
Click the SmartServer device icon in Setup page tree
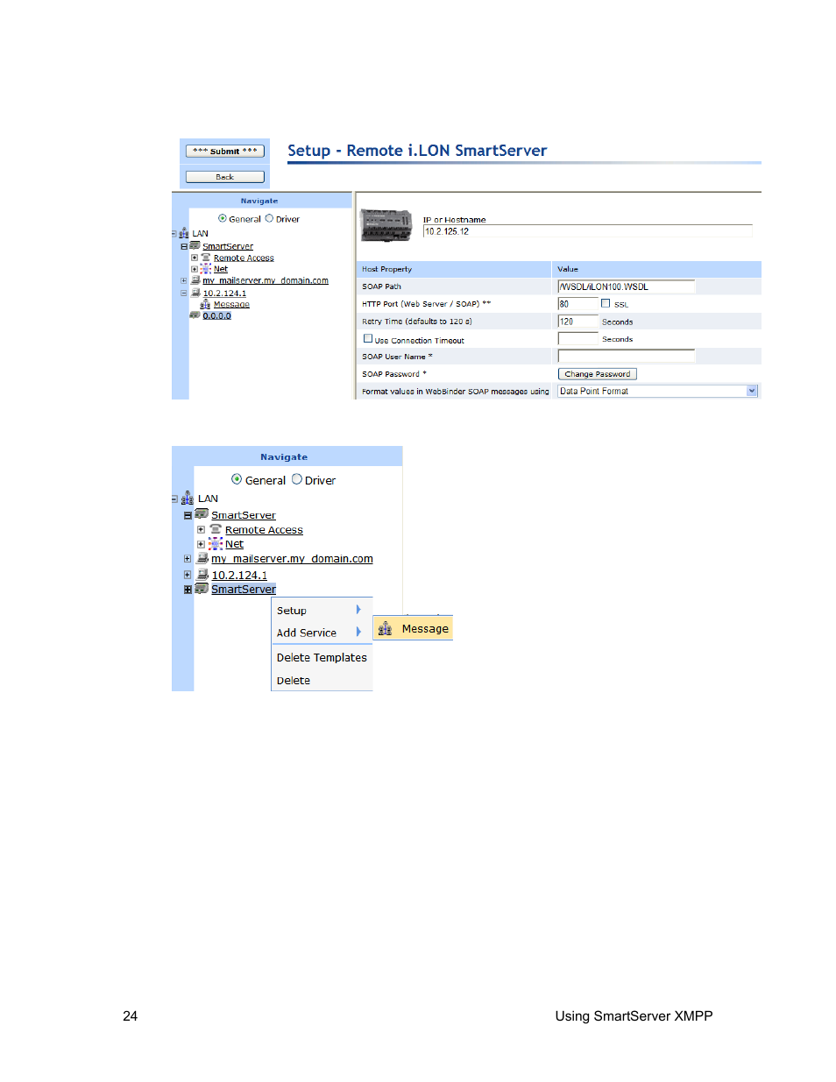pyautogui.click(x=195, y=245)
